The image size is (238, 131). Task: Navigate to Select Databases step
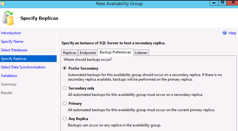pyautogui.click(x=14, y=50)
